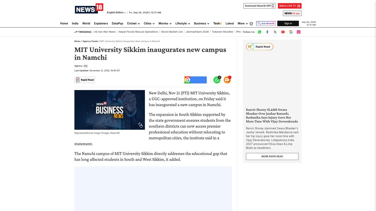Click the Rapid Read badge in sidebar

[x=260, y=47]
